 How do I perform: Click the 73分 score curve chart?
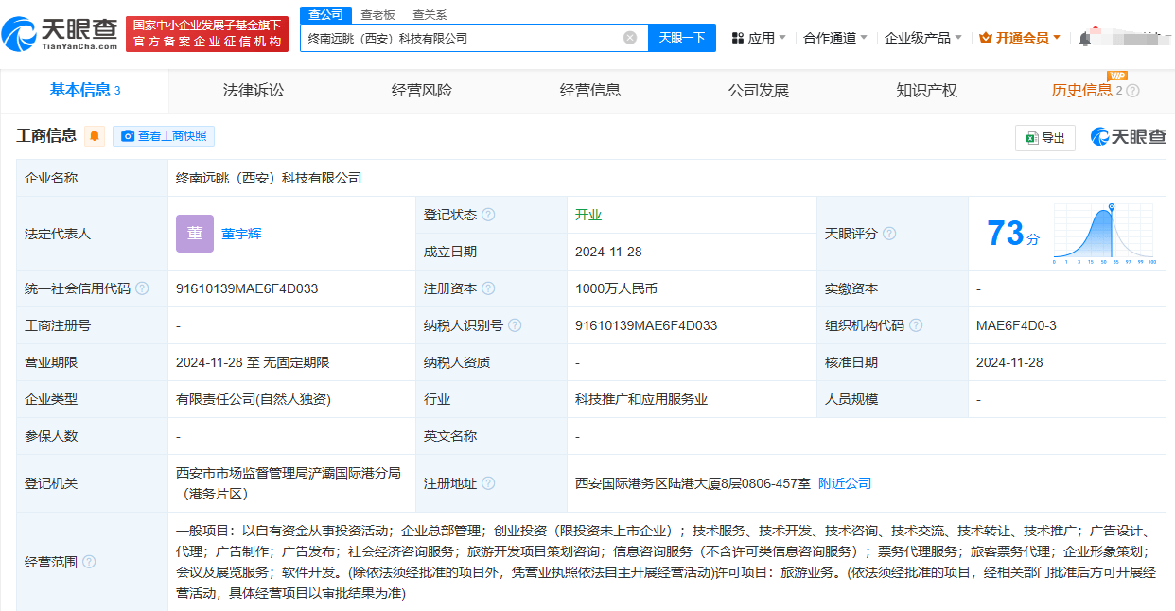[x=1103, y=230]
